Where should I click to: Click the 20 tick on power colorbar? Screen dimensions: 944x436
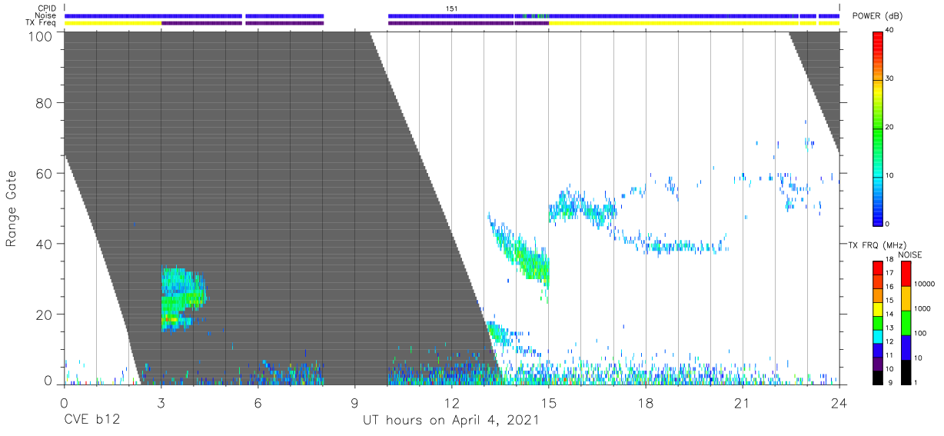point(891,127)
